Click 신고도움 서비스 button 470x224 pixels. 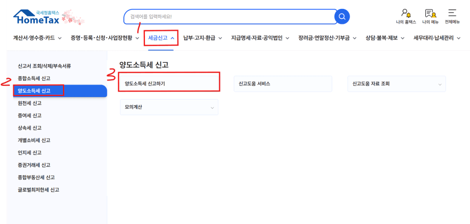283,84
